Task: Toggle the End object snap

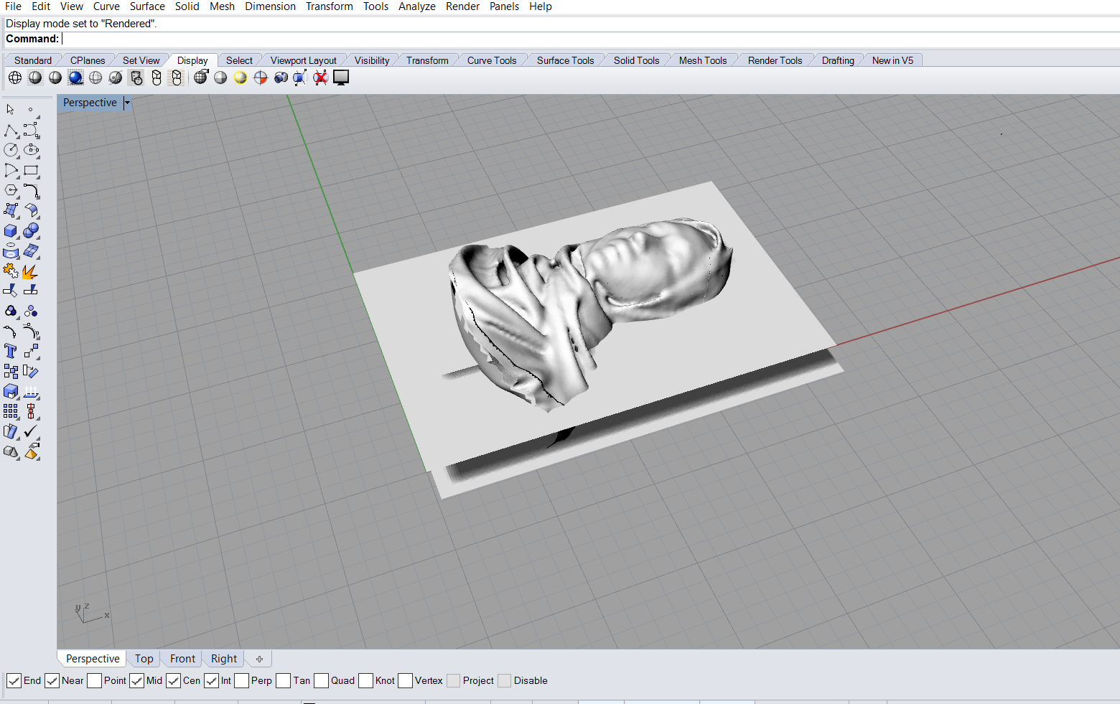Action: coord(14,680)
